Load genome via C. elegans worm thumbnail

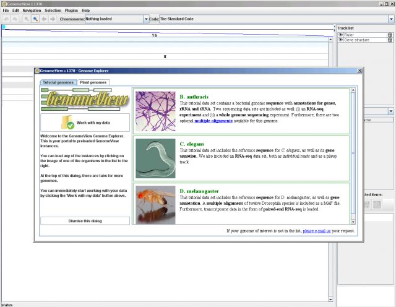point(155,158)
